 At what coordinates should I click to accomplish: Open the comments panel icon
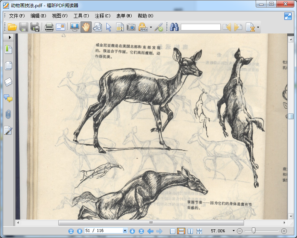[8, 98]
